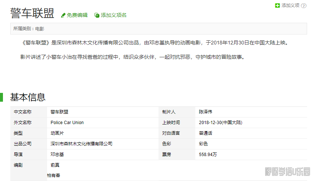Viewport: 313px width, 181px height.
Task: Select the director name 邓志基 in table
Action: (57, 155)
